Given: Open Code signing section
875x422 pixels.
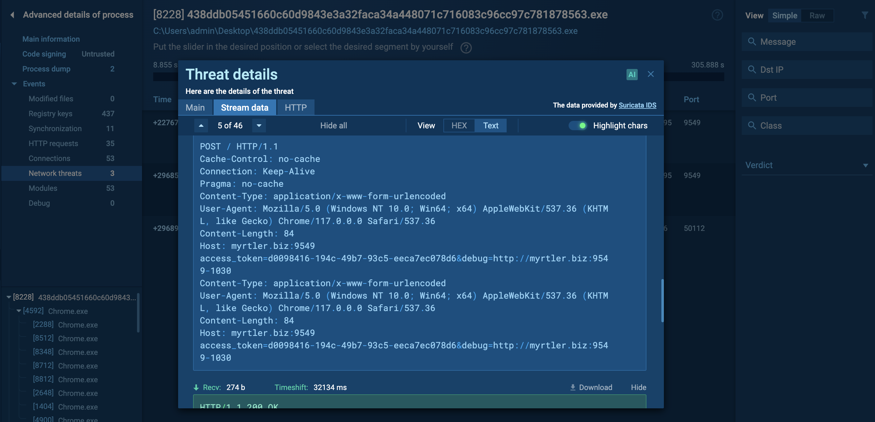Looking at the screenshot, I should [x=44, y=54].
